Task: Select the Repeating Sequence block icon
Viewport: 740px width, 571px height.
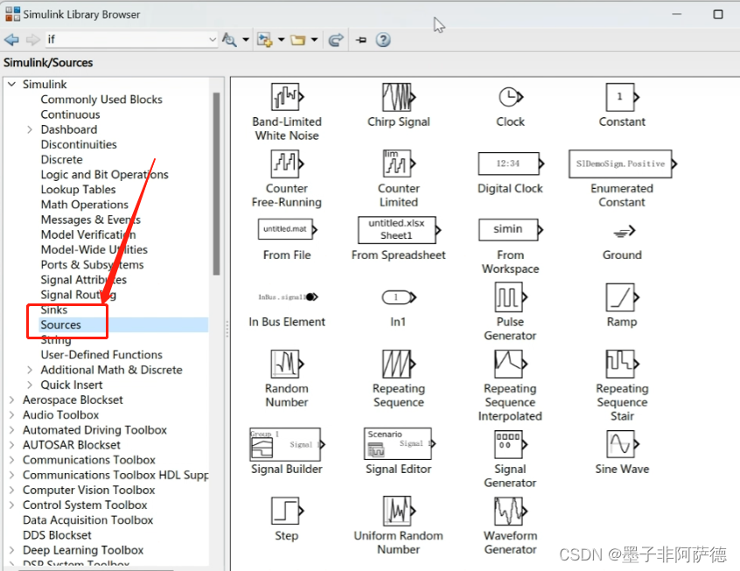Action: click(399, 364)
